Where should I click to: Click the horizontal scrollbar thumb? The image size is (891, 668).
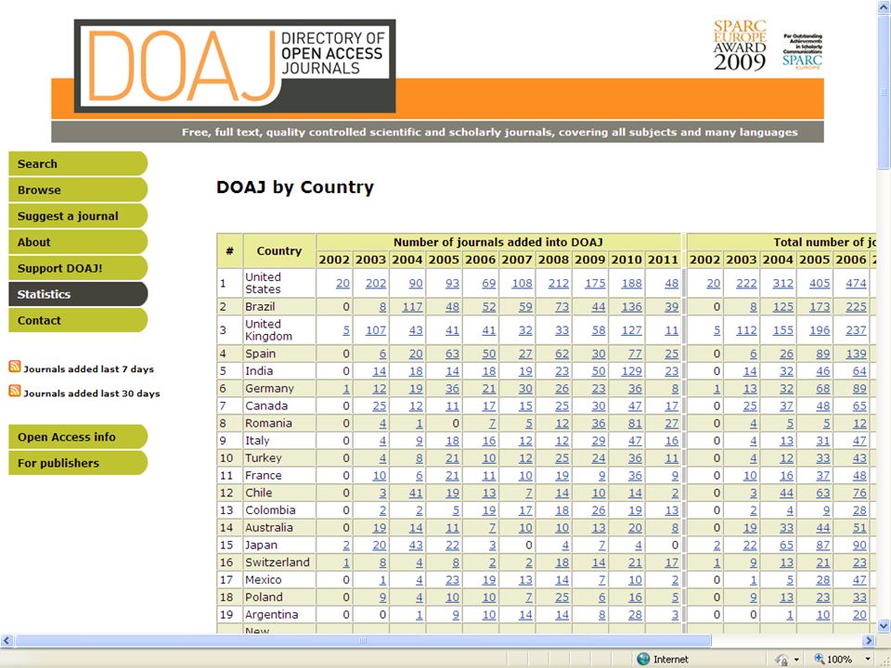[363, 641]
